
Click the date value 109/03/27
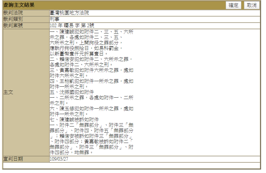pyautogui.click(x=60, y=159)
